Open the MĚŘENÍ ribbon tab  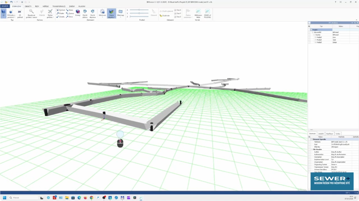[x=46, y=6]
